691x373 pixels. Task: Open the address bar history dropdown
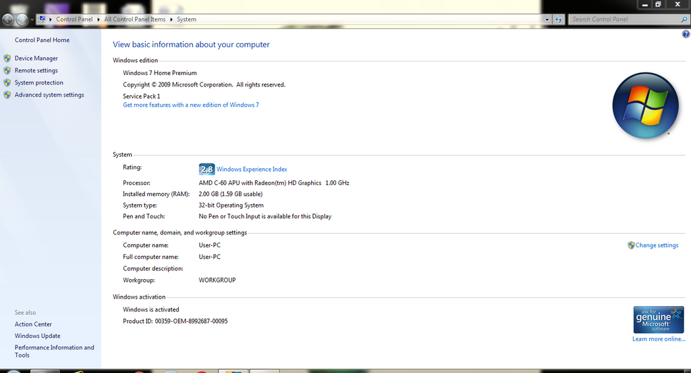[547, 20]
